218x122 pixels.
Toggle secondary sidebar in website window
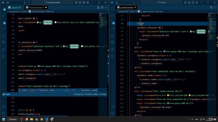point(193,2)
